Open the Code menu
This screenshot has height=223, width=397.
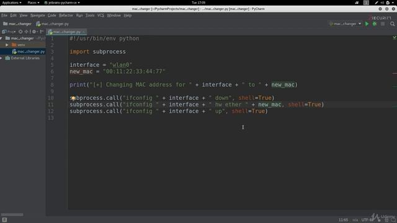coord(51,15)
